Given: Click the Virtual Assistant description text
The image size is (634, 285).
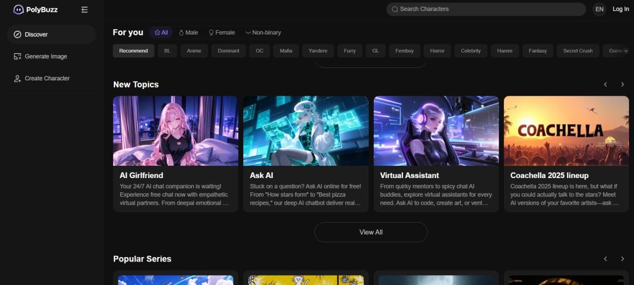Looking at the screenshot, I should (x=436, y=195).
